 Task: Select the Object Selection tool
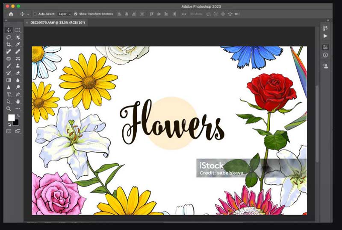coord(18,37)
